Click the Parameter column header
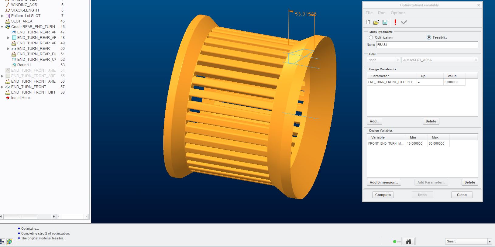This screenshot has height=247, width=495. [392, 76]
